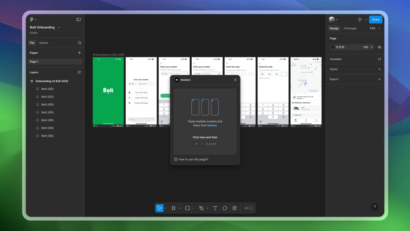This screenshot has height=231, width=410.
Task: Select the Move tool in bottom toolbar
Action: pyautogui.click(x=160, y=208)
